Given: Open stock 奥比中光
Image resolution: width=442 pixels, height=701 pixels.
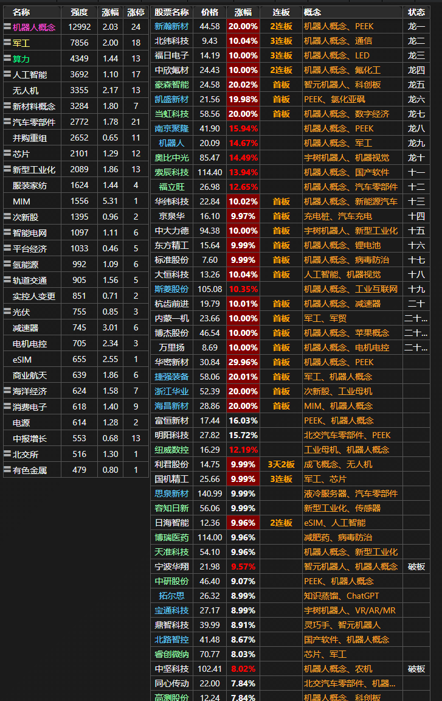Looking at the screenshot, I should point(171,158).
